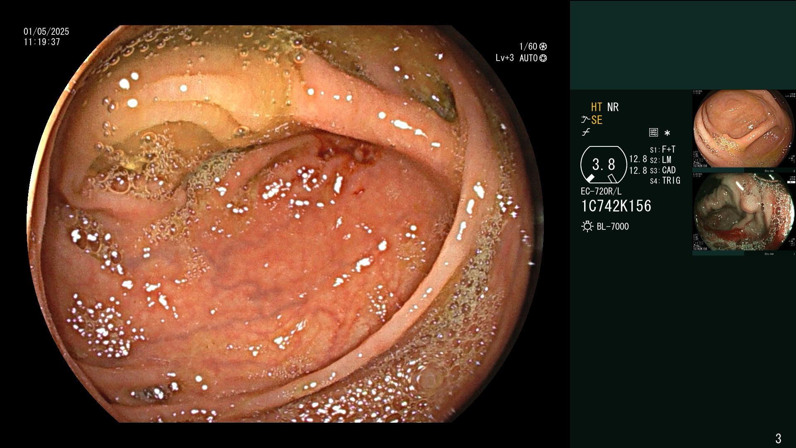
Task: Click the BL-7000 light source lamp icon
Action: click(587, 226)
